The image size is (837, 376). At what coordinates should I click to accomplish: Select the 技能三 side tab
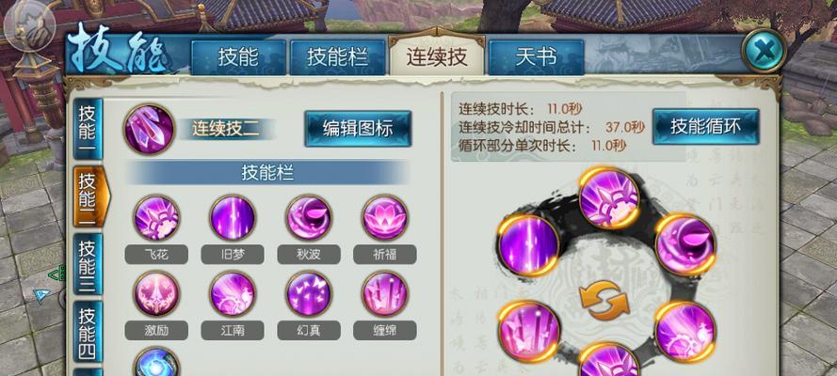(88, 264)
